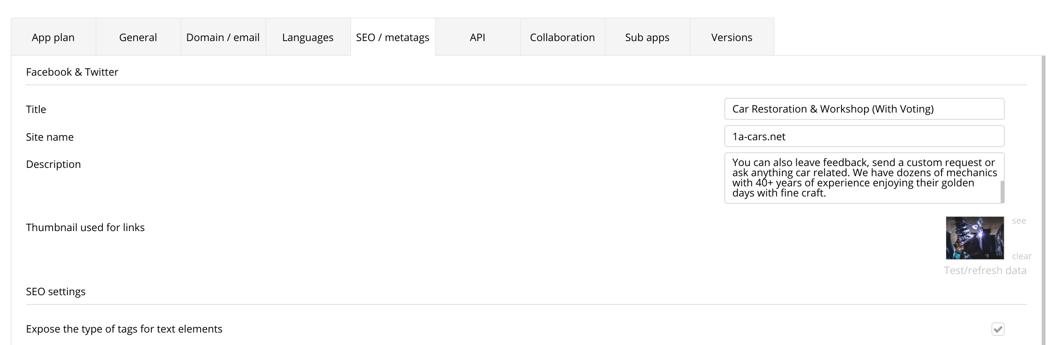
Task: Select the SEO / metatags tab
Action: click(x=393, y=37)
